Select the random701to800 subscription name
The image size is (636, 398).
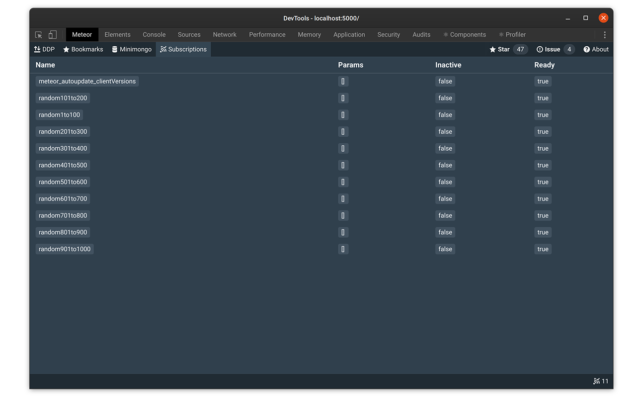click(63, 215)
